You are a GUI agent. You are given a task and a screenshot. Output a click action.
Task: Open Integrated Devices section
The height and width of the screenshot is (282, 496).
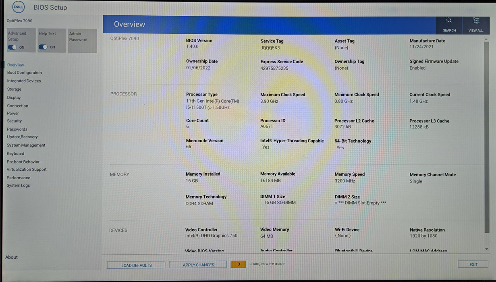coord(24,81)
